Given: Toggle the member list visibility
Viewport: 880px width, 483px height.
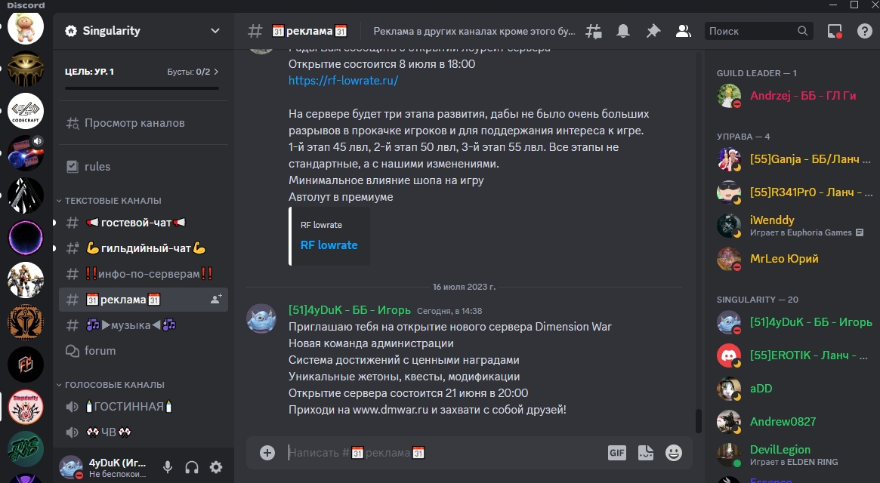Looking at the screenshot, I should click(683, 32).
